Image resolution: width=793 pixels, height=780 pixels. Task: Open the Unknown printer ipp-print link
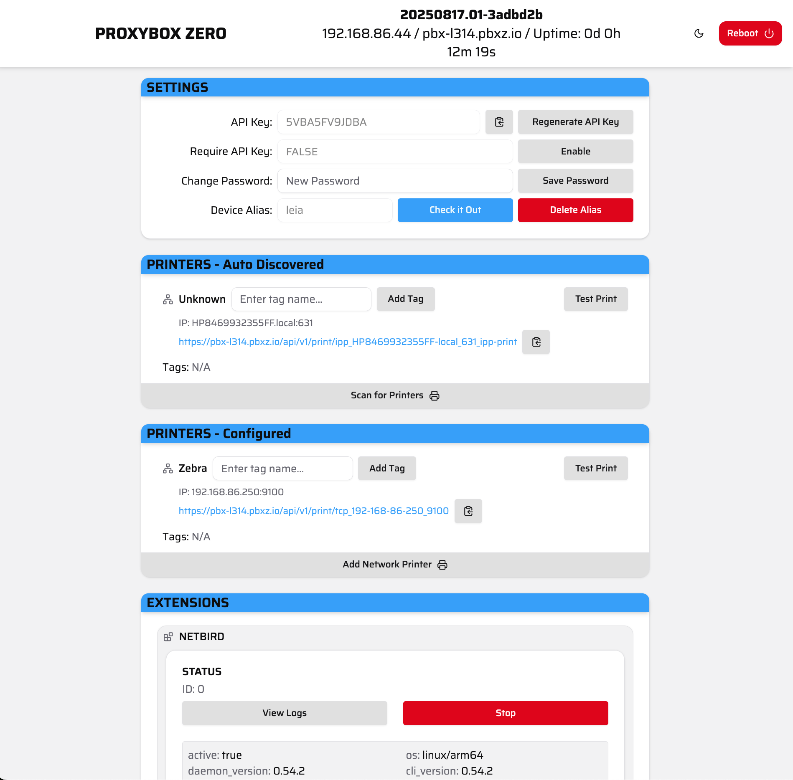pos(348,342)
